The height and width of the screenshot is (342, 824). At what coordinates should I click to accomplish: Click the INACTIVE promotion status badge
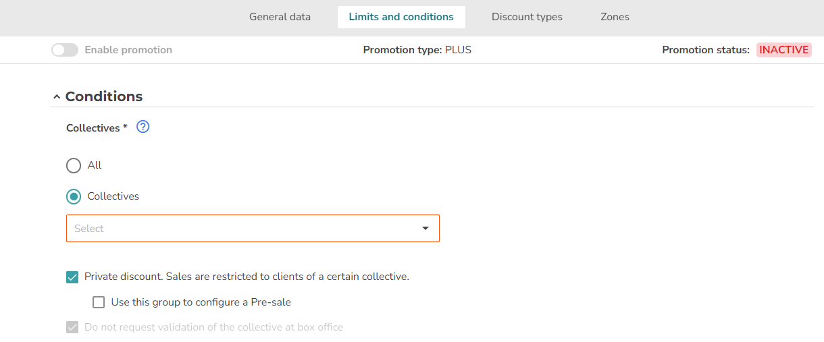tap(784, 50)
